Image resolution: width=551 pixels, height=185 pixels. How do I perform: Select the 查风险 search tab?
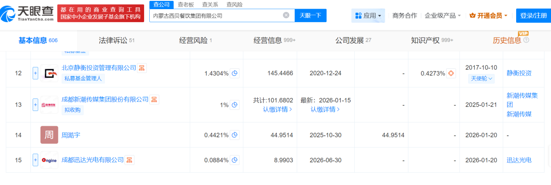pyautogui.click(x=235, y=4)
